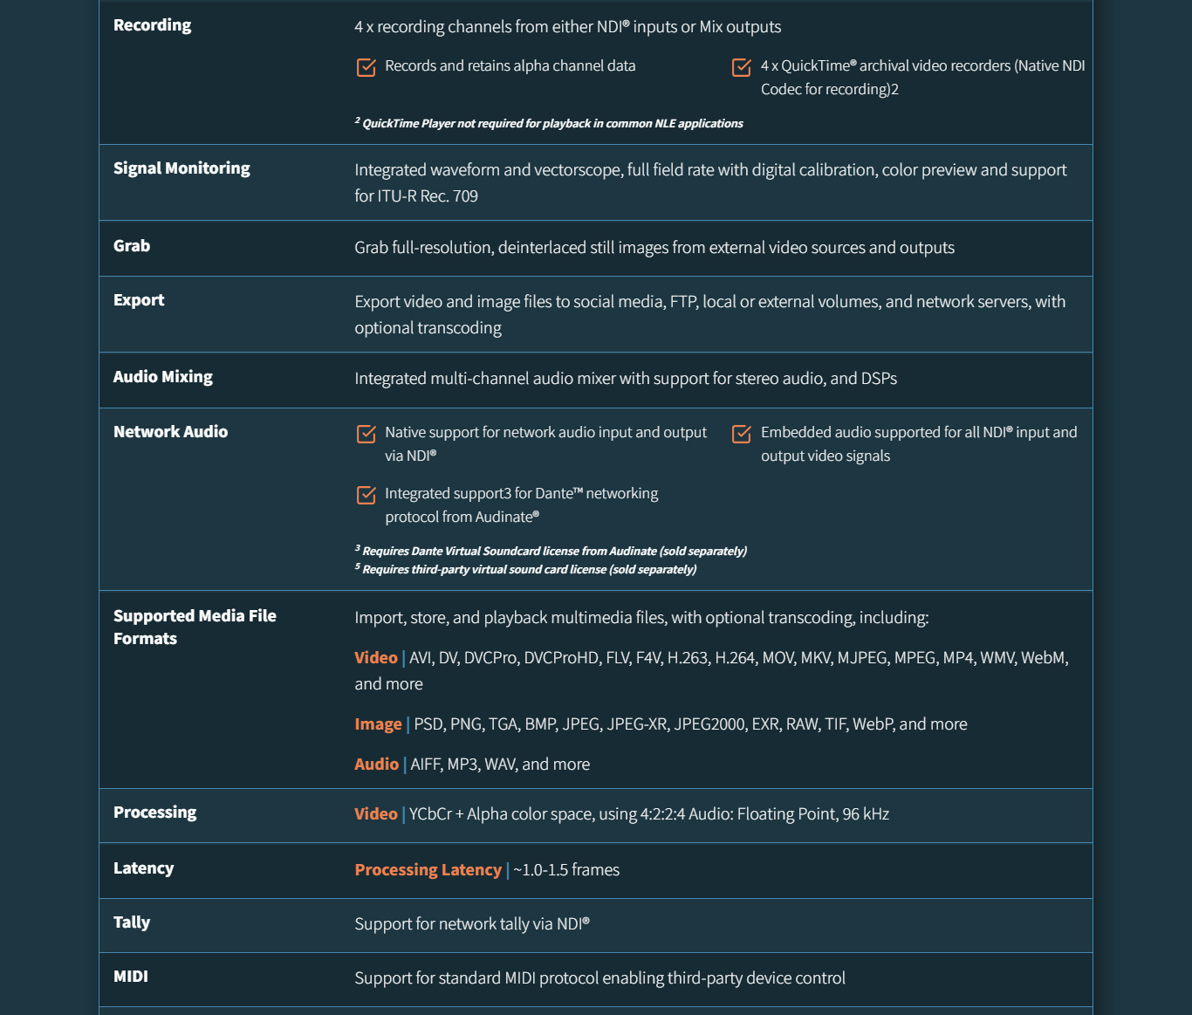This screenshot has height=1015, width=1192.
Task: Click the 'Recording' row heading
Action: pyautogui.click(x=152, y=25)
